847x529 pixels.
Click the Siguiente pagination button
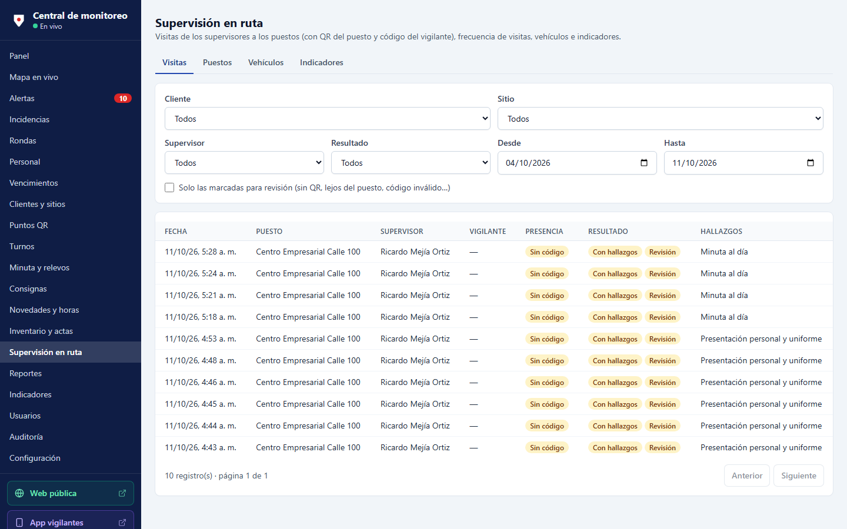click(799, 476)
